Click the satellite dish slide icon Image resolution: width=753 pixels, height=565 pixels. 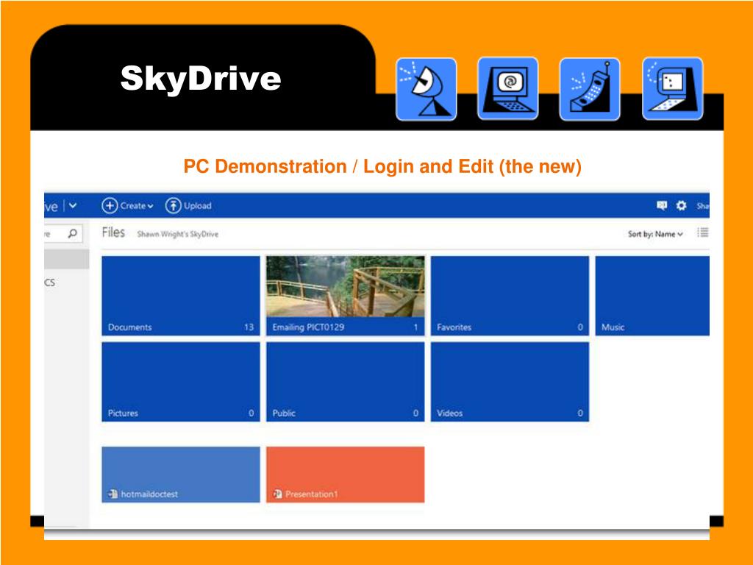pyautogui.click(x=426, y=89)
